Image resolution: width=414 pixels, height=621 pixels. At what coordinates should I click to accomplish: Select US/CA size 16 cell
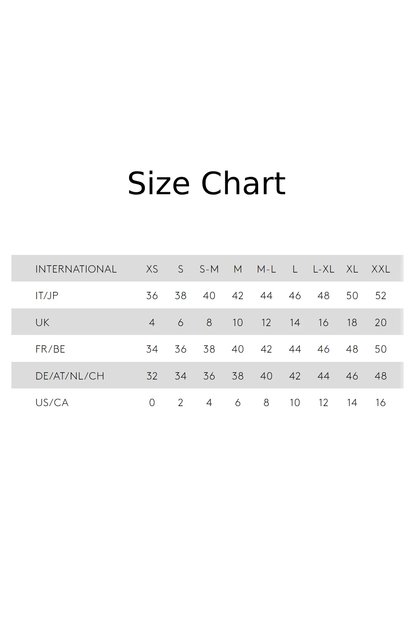point(381,403)
